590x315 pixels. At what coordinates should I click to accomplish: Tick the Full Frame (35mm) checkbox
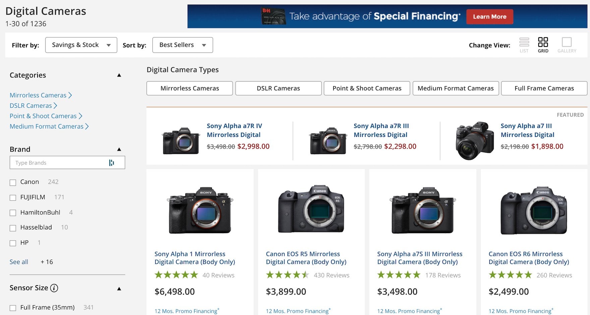point(13,308)
